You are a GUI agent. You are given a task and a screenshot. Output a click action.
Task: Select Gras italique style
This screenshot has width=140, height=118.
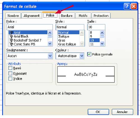69,44
